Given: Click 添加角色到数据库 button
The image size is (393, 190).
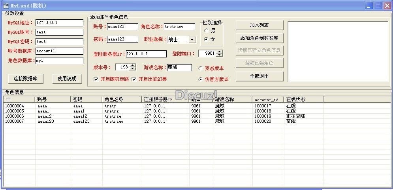Looking at the screenshot, I should [x=259, y=38].
